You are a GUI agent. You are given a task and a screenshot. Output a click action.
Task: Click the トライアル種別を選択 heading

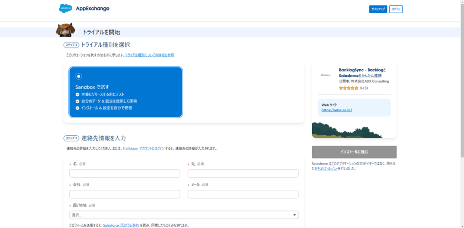pos(105,45)
